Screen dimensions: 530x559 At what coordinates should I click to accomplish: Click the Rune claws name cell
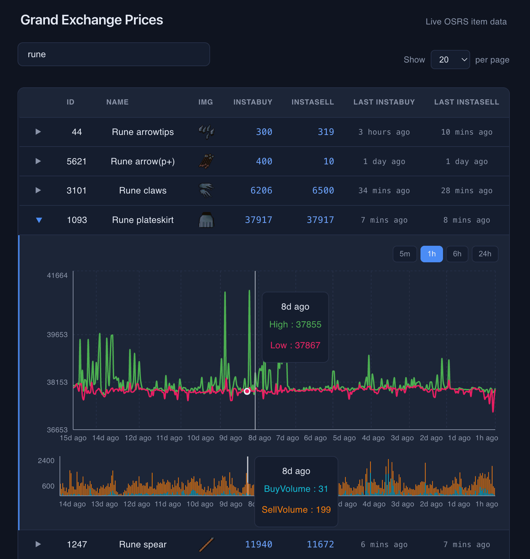(143, 191)
